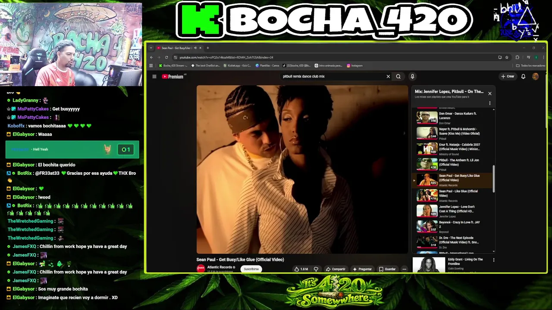This screenshot has width=552, height=310.
Task: Open the Plantillas - Canva bookmark
Action: coord(267,66)
